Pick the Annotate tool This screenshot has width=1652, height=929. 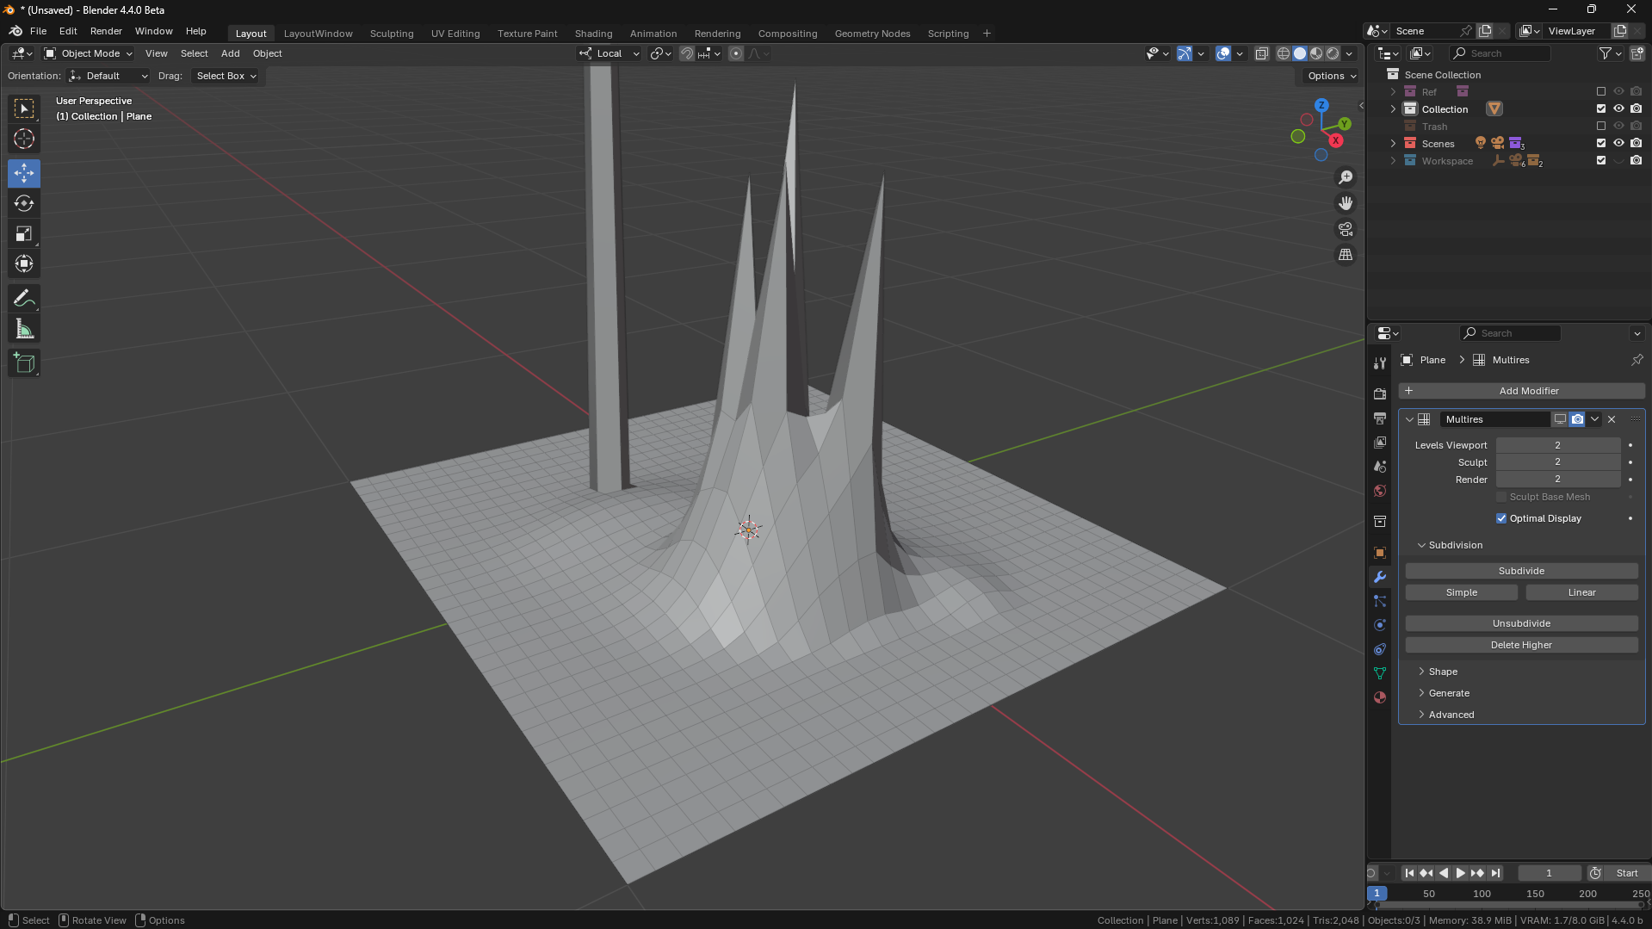pos(24,299)
